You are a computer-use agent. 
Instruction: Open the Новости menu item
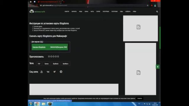[67, 11]
